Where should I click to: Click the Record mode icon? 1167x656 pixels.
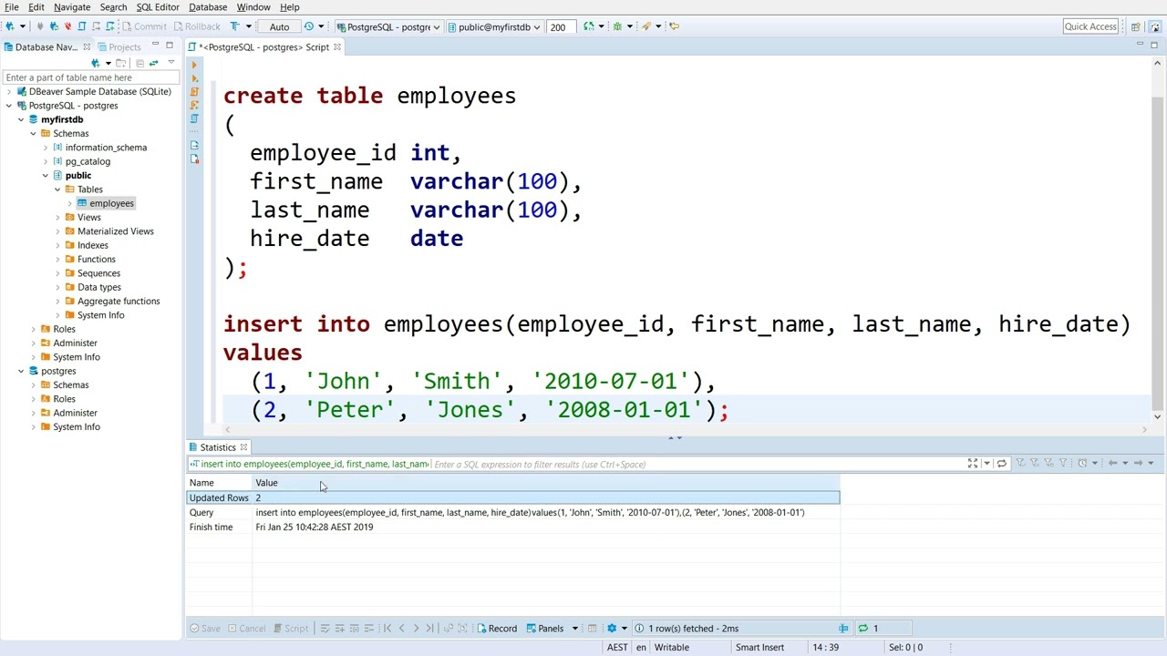pos(482,629)
